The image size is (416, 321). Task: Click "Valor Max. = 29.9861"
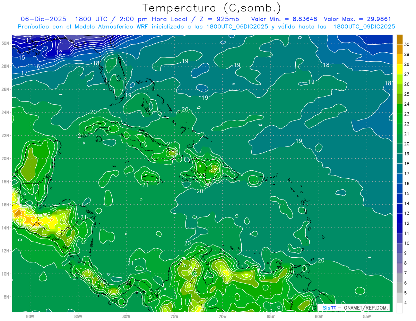pyautogui.click(x=357, y=19)
